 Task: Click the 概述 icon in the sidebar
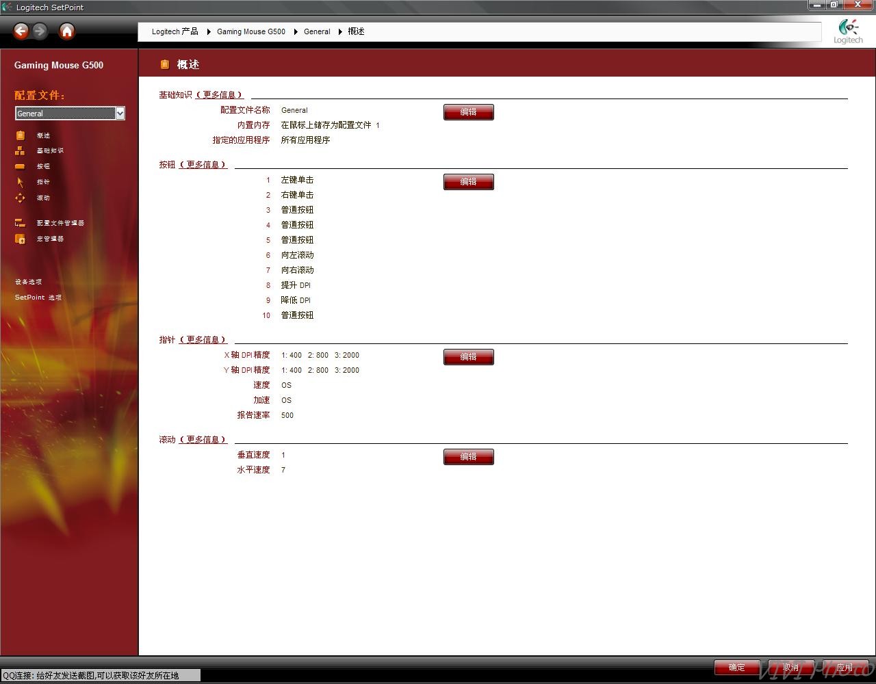tap(20, 135)
